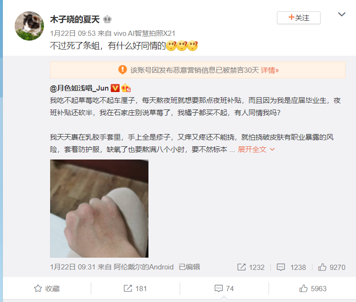This screenshot has height=302, width=356.
Task: Click the orange V verified badge
Action: [x=115, y=88]
